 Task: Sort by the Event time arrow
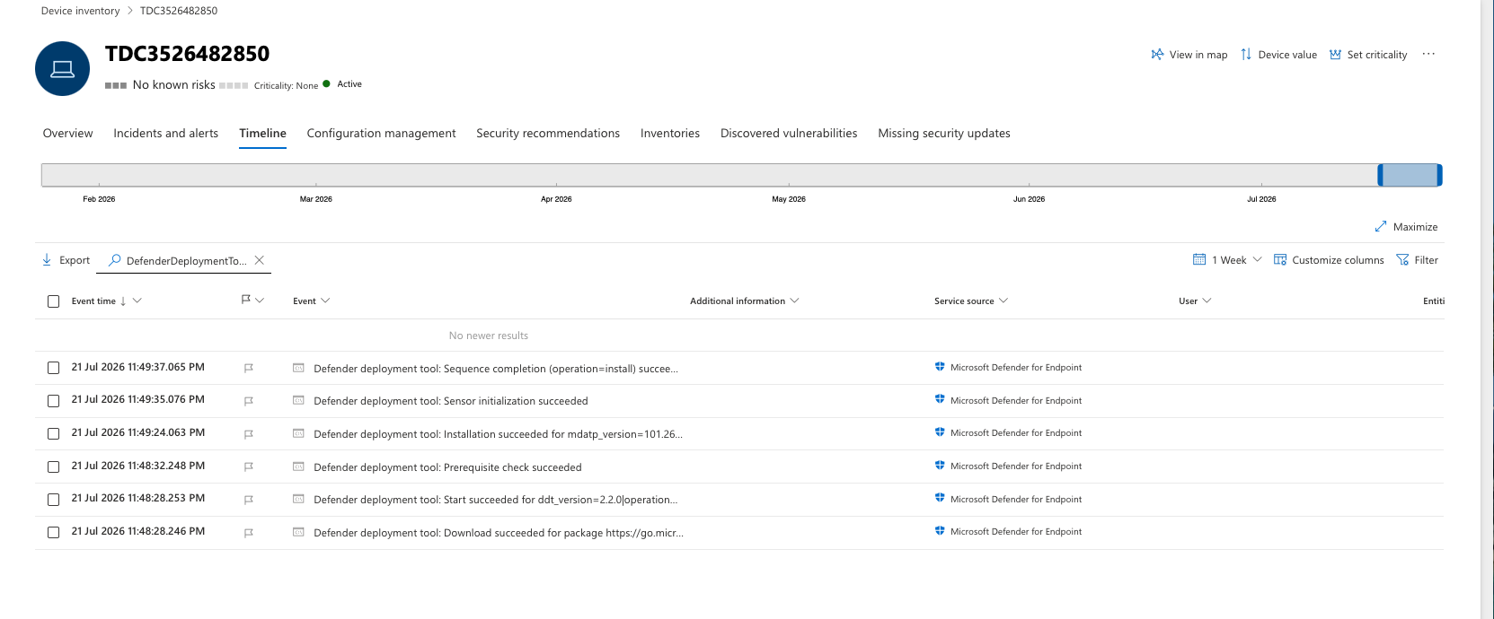[123, 301]
